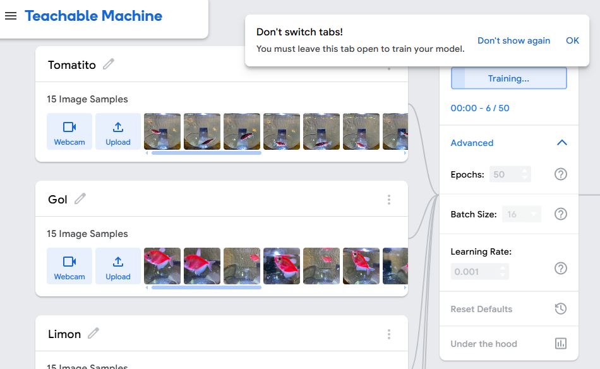Viewport: 600px width, 369px height.
Task: Click the Training progress button
Action: pos(508,78)
